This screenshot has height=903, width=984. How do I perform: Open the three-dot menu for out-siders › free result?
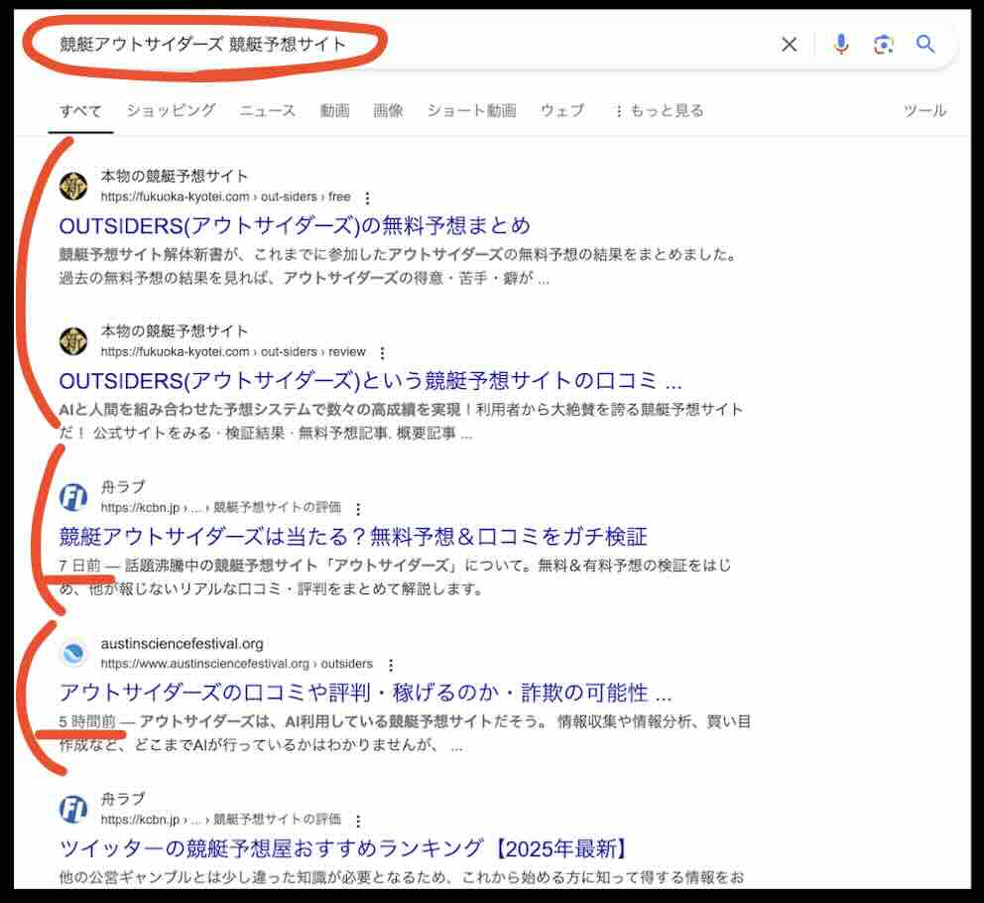[x=367, y=197]
